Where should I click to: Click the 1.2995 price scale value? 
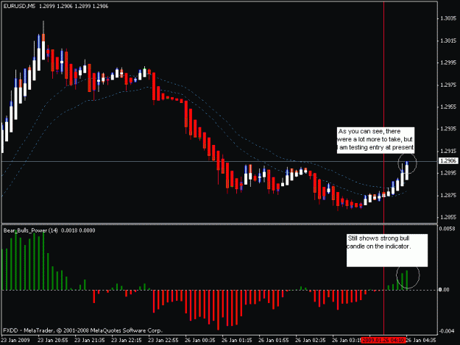tap(448, 63)
